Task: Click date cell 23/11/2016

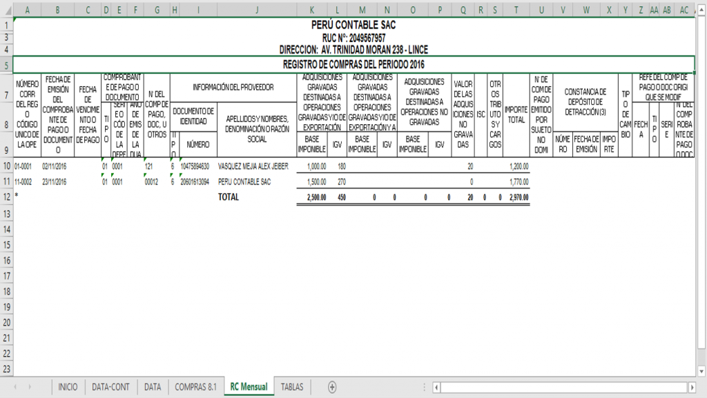Action: point(58,182)
